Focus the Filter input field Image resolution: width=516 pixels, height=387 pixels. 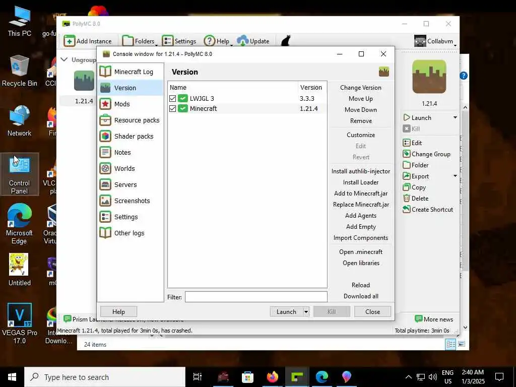[256, 297]
